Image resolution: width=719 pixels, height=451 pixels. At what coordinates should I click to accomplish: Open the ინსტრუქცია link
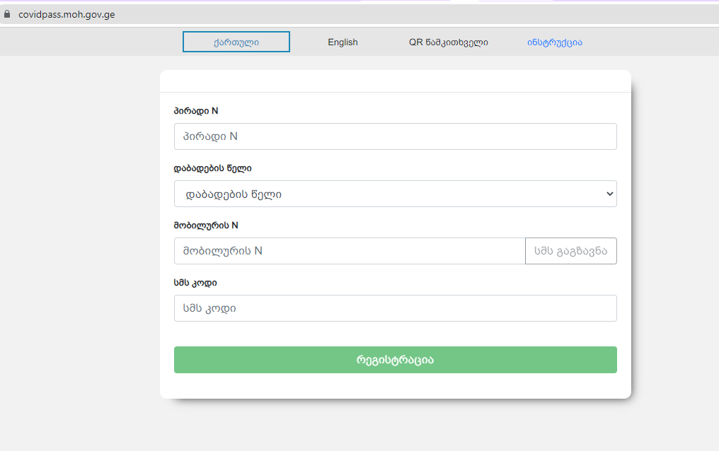pyautogui.click(x=554, y=42)
